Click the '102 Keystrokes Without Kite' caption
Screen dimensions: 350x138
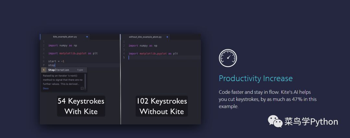tap(162, 106)
